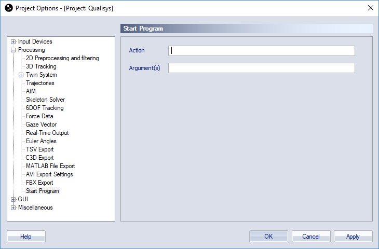Select the AIM settings page
The height and width of the screenshot is (249, 379).
(31, 91)
